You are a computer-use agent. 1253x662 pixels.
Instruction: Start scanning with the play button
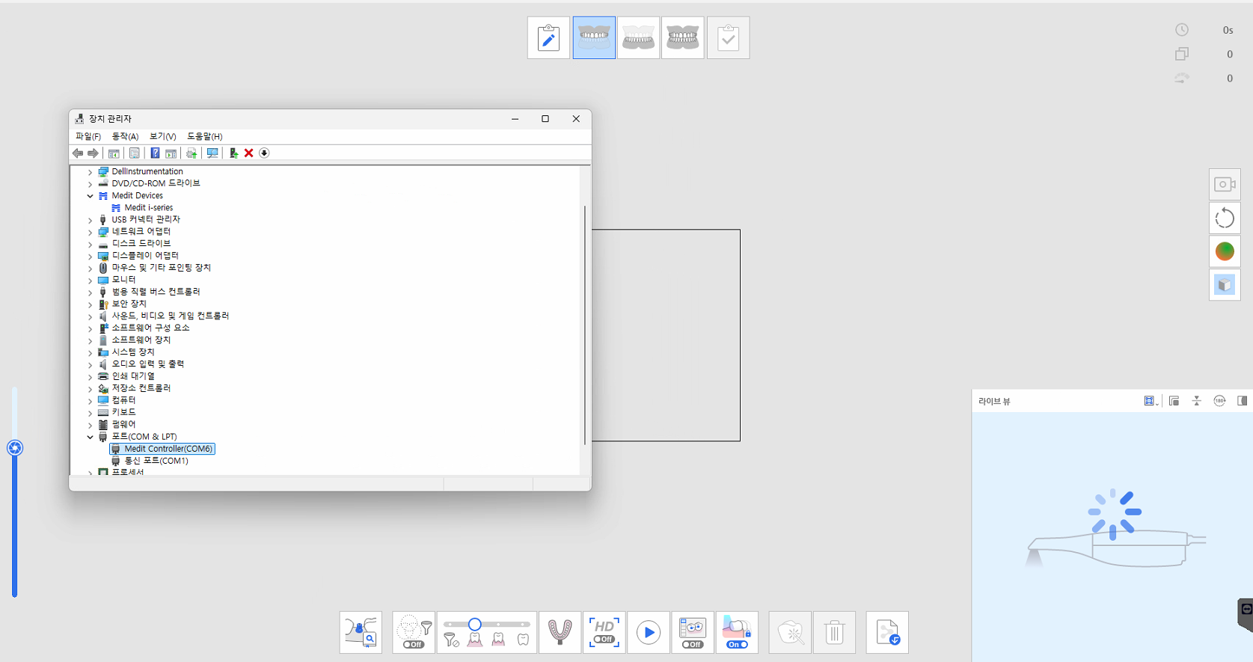point(648,633)
